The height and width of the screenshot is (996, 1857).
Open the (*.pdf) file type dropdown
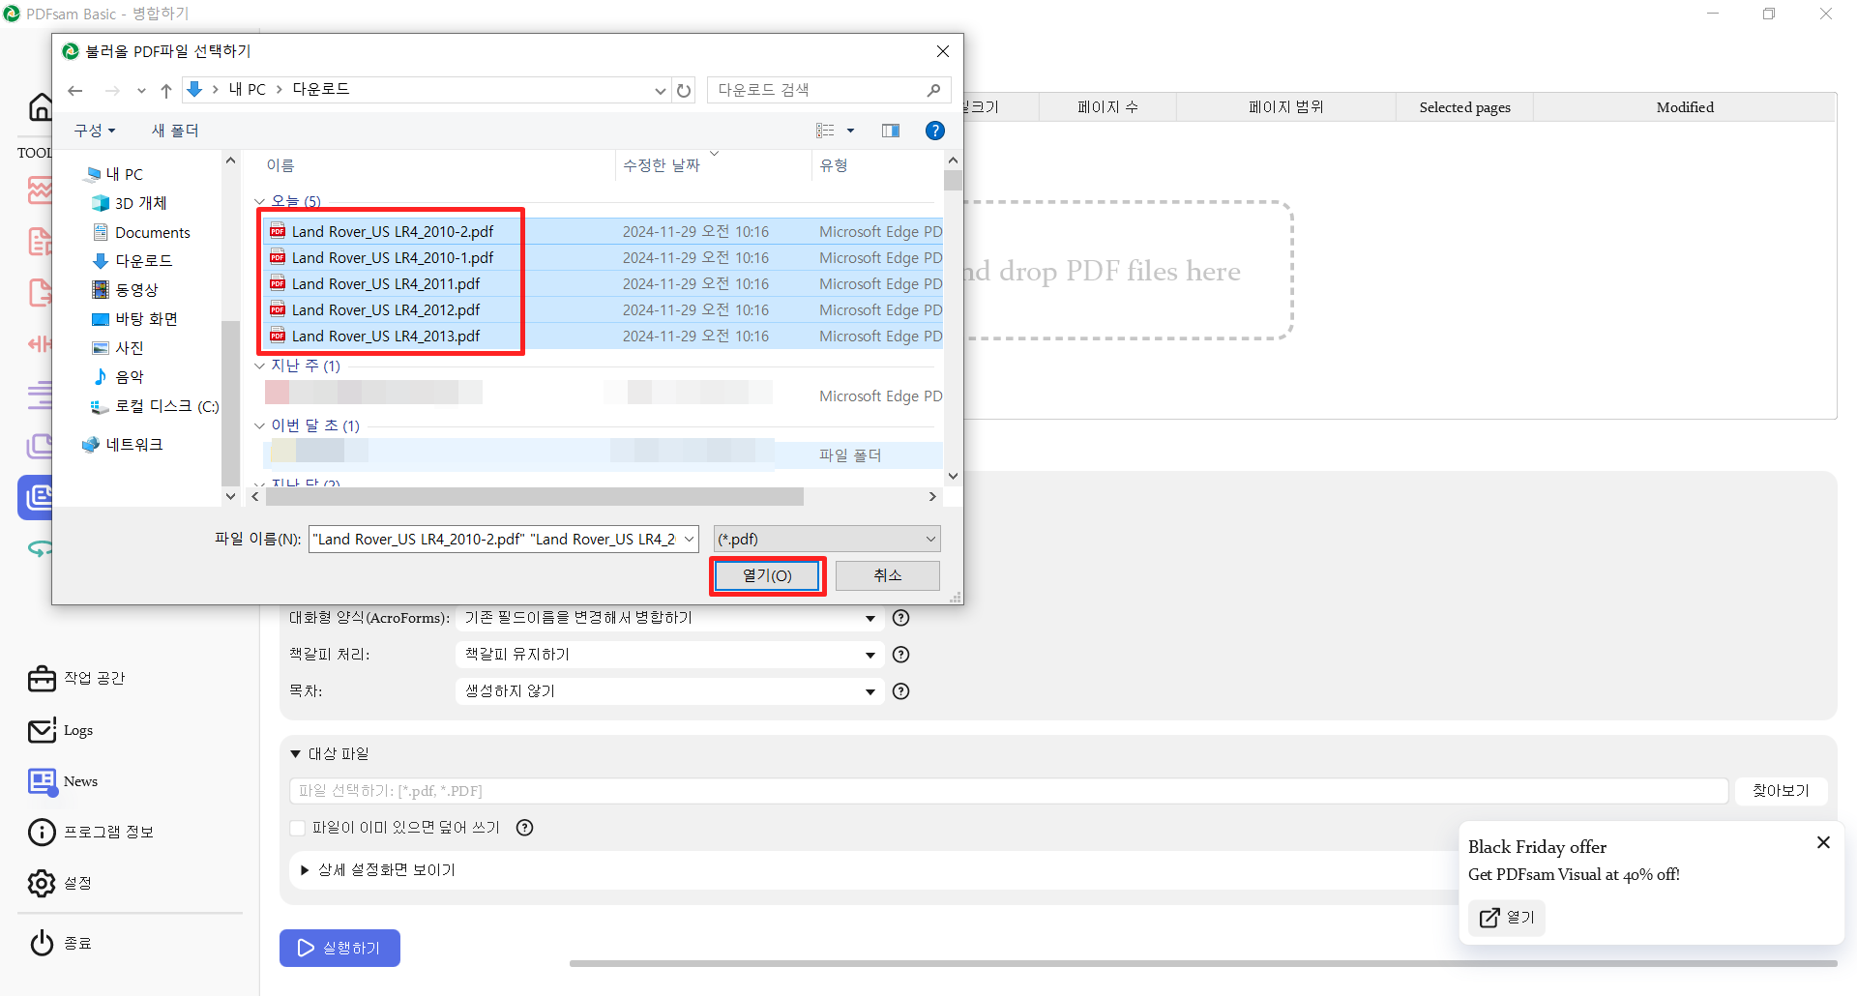tap(827, 540)
